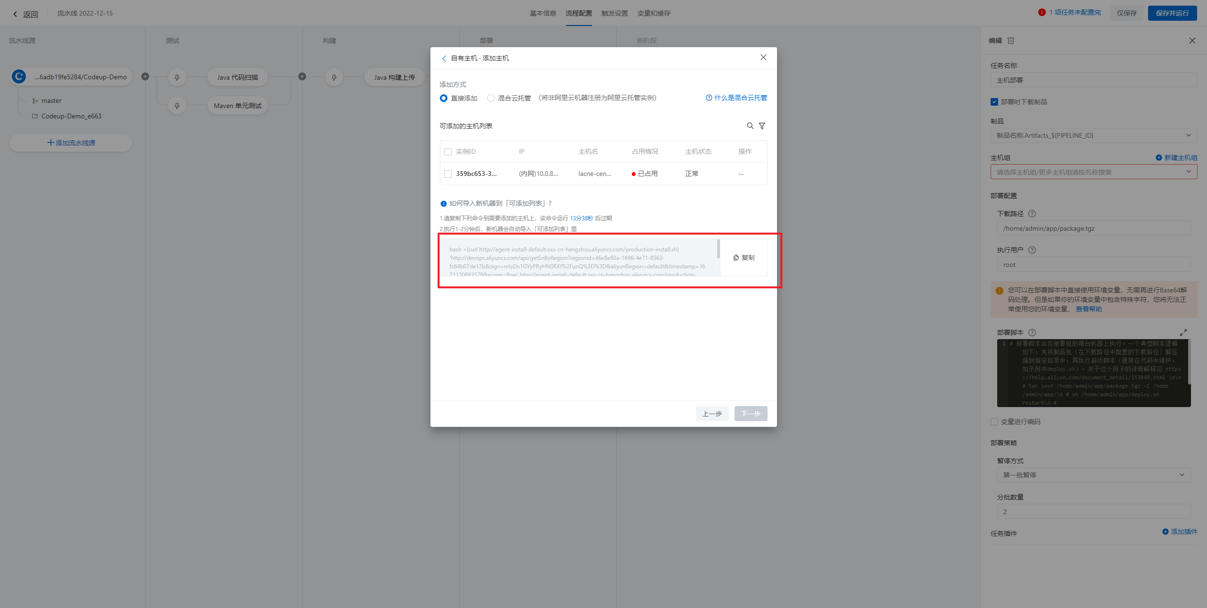Open the 制品 dropdown
The image size is (1207, 608).
[x=1093, y=135]
